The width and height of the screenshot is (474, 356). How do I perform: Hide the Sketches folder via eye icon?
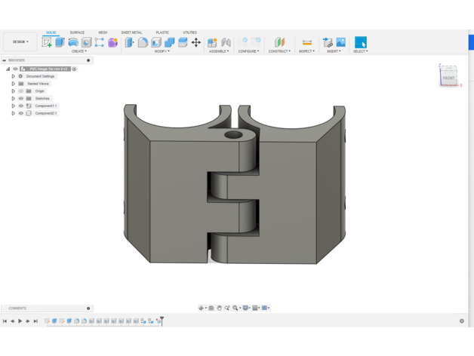(21, 99)
